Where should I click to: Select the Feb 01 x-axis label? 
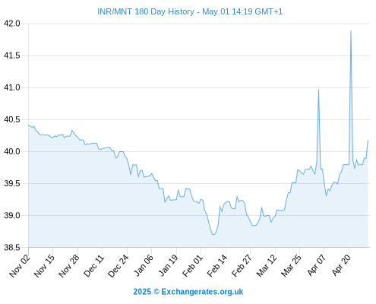click(193, 266)
